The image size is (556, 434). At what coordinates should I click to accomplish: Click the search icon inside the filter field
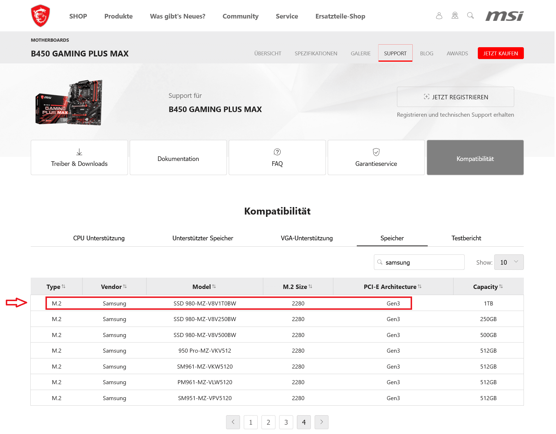(380, 262)
